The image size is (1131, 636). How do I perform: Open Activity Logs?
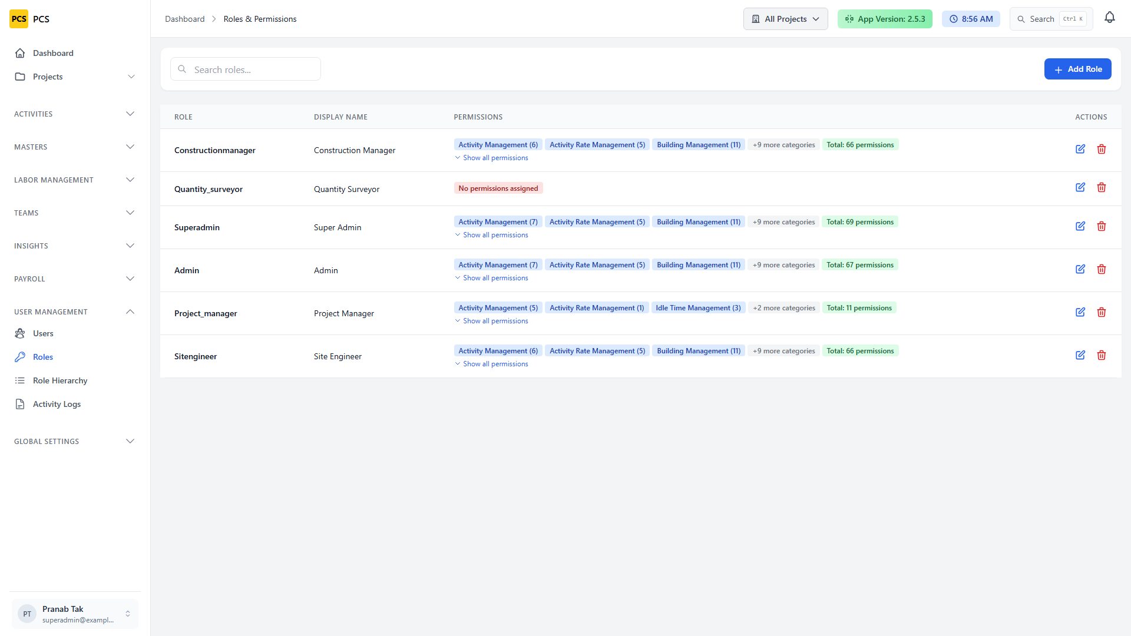click(75, 404)
